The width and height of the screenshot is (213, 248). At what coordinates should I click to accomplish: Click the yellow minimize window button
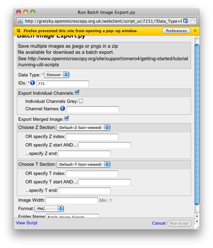(26, 12)
